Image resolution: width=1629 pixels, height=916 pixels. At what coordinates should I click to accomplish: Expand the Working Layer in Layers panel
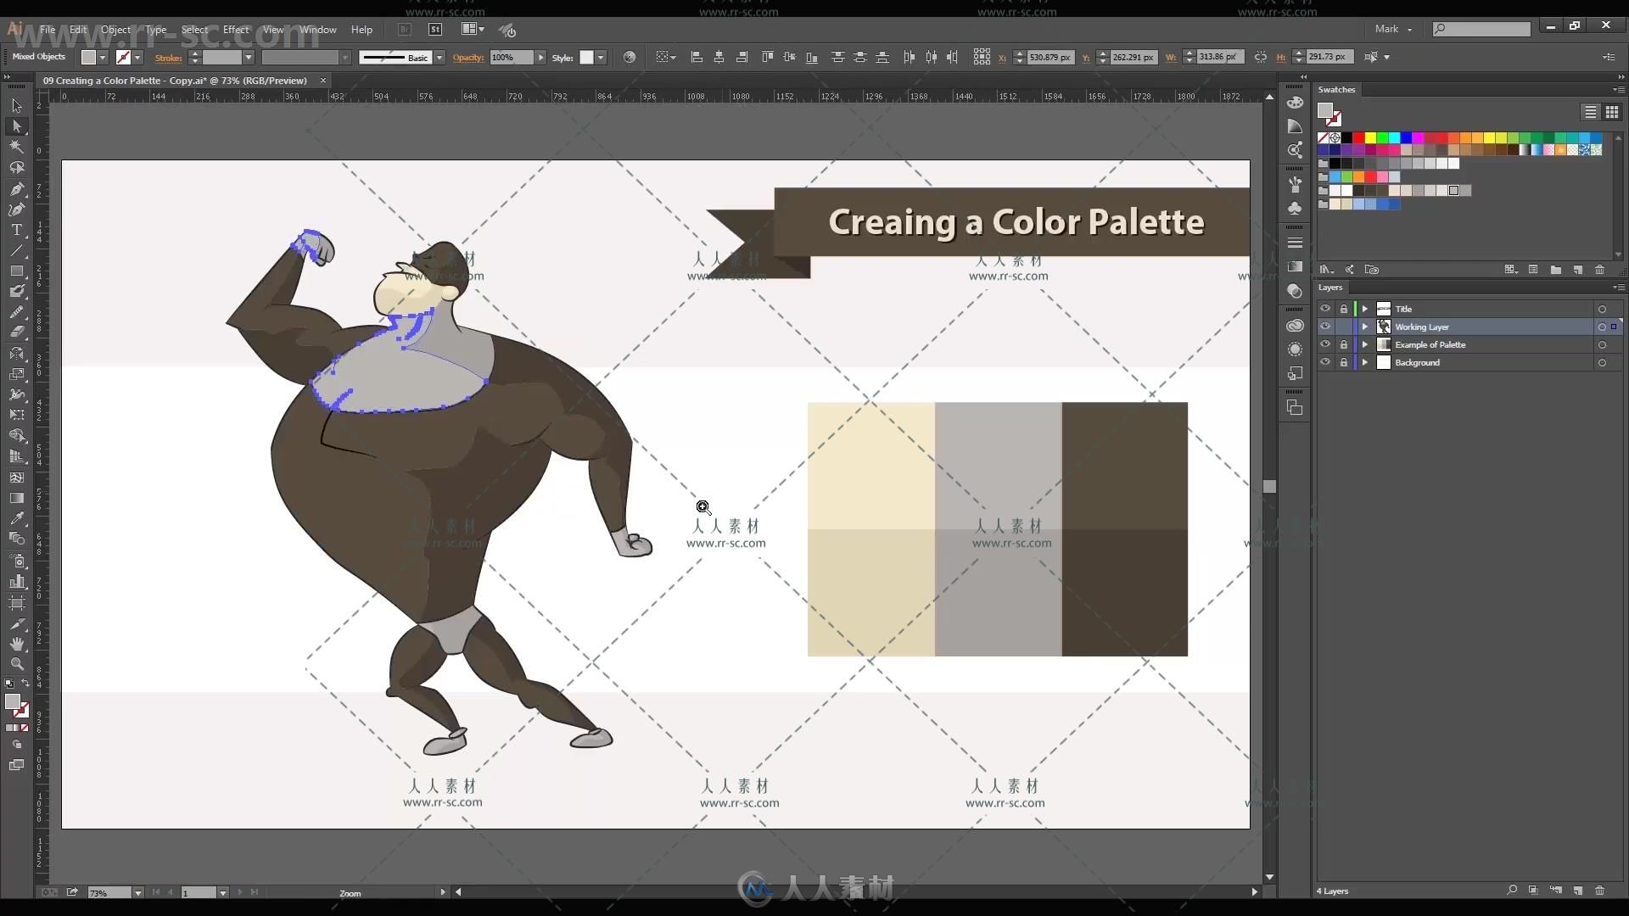pyautogui.click(x=1366, y=327)
